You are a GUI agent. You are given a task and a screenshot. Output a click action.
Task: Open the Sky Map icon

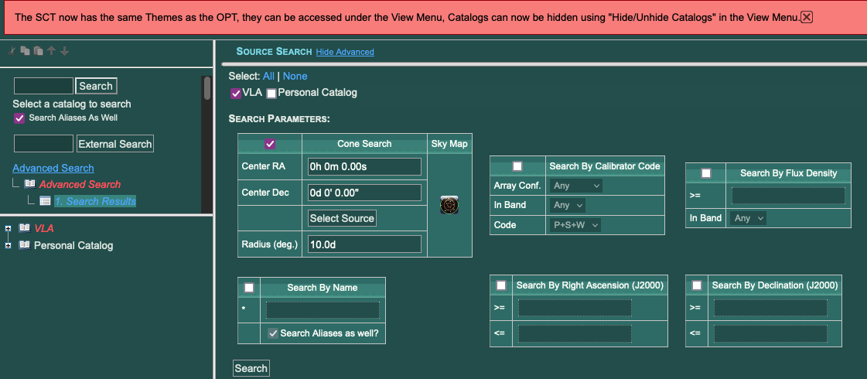[450, 205]
